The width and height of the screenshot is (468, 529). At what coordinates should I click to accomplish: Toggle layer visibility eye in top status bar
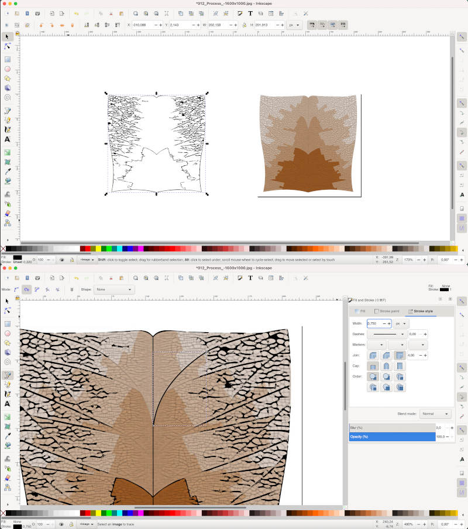coord(61,260)
